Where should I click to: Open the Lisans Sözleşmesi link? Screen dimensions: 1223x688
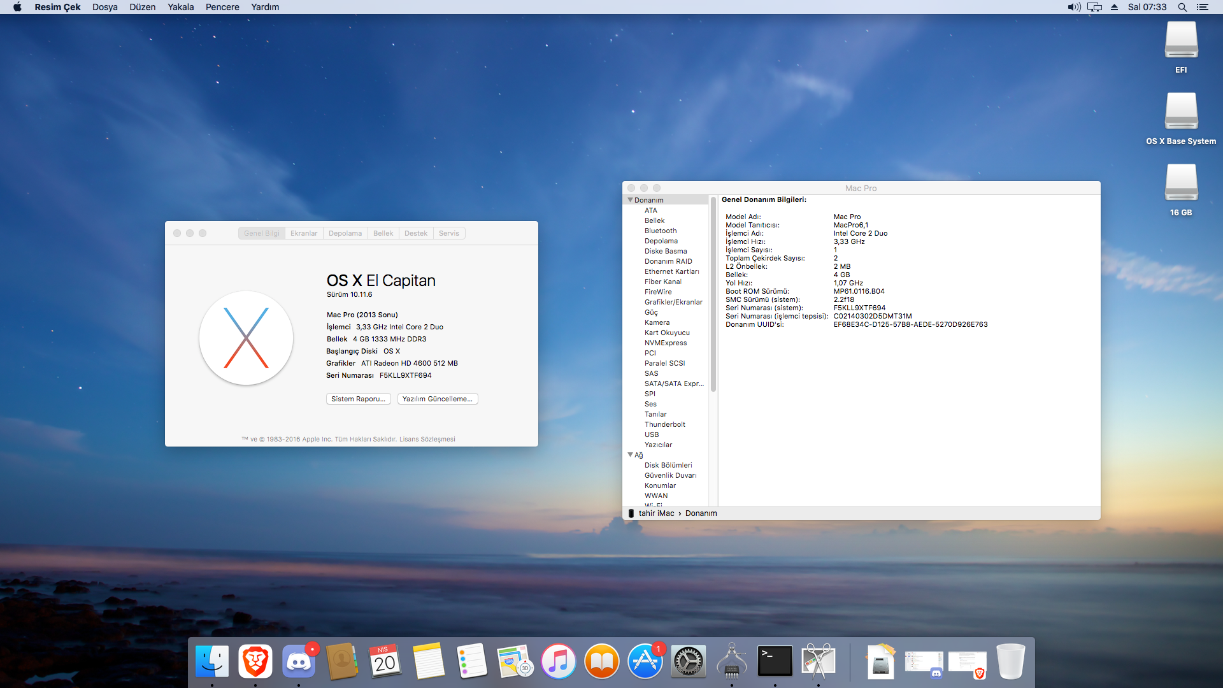pyautogui.click(x=427, y=439)
